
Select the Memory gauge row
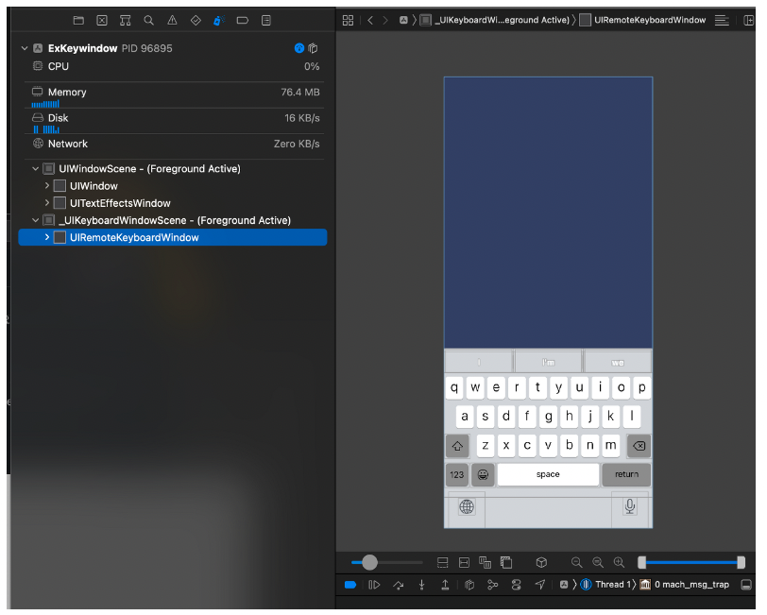coord(175,94)
